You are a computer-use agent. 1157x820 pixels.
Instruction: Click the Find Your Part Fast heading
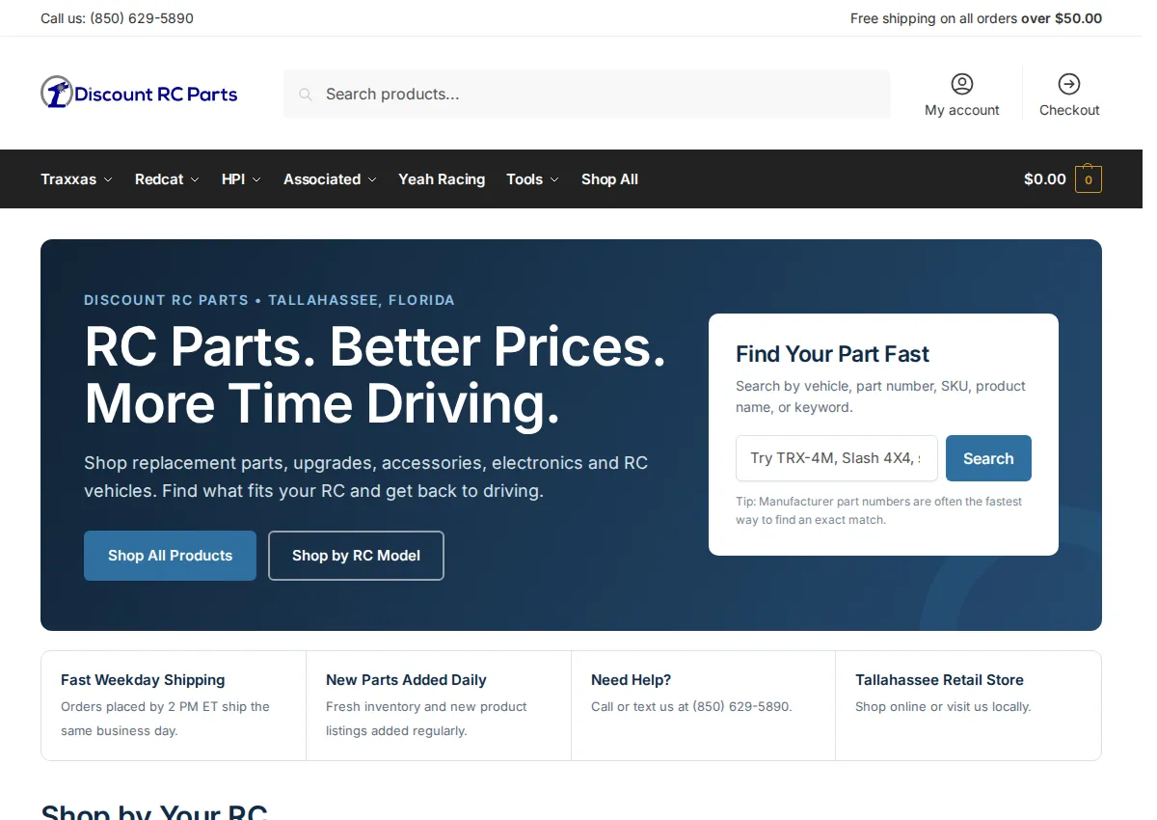coord(832,354)
